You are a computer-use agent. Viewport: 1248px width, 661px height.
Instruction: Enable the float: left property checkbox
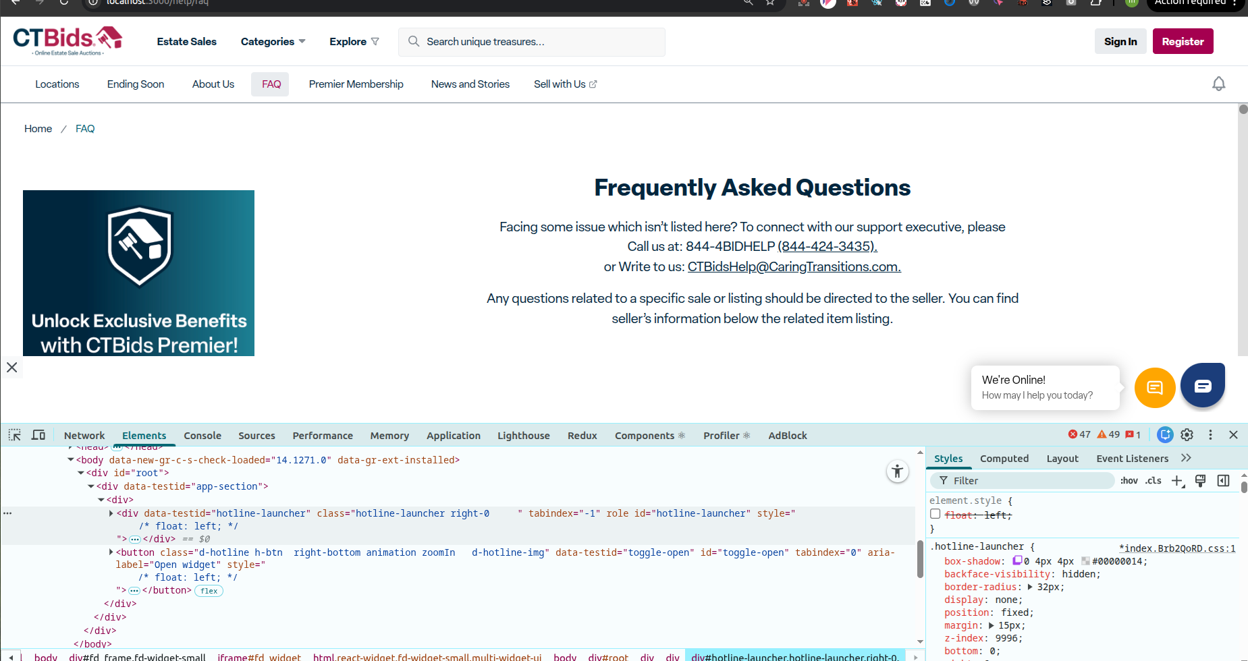pyautogui.click(x=935, y=515)
